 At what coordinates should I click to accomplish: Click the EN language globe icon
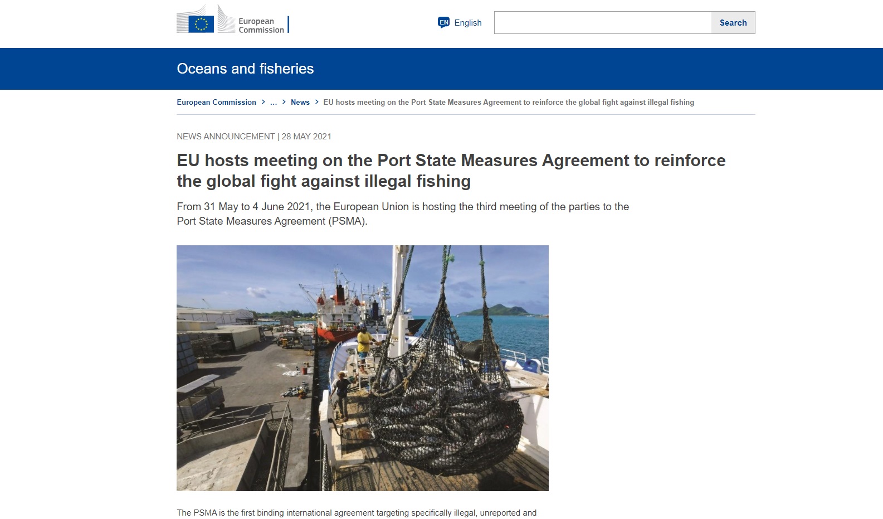(x=444, y=22)
